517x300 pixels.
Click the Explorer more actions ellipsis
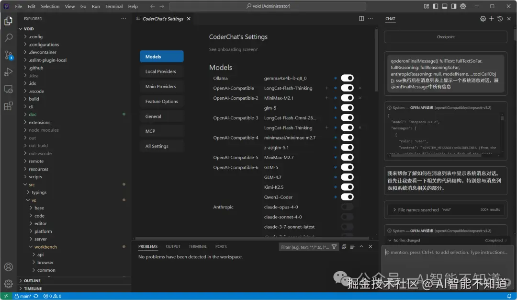[x=124, y=19]
